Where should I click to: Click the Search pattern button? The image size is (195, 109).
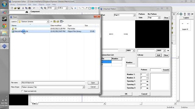166,70
